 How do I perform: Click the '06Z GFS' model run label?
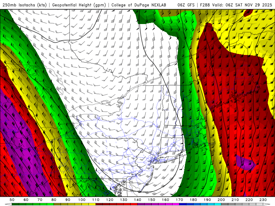pyautogui.click(x=186, y=5)
